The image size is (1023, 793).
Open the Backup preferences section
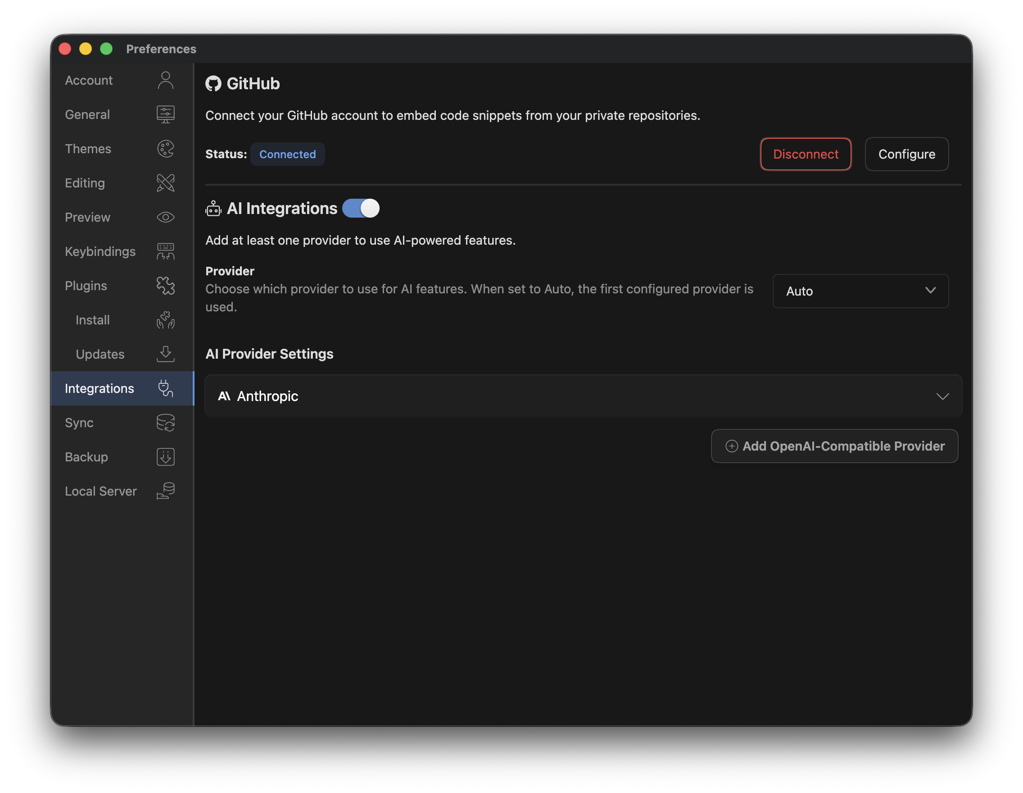[x=122, y=456]
